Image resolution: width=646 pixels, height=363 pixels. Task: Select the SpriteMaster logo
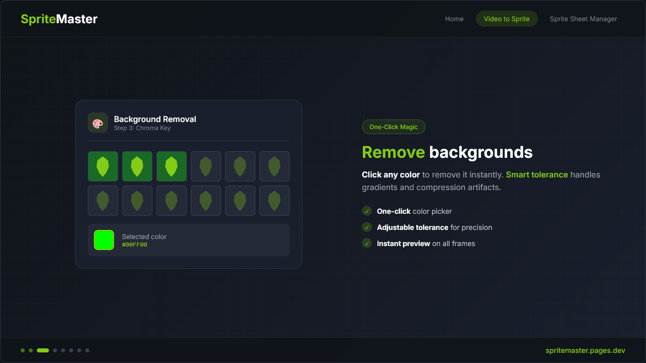point(59,19)
